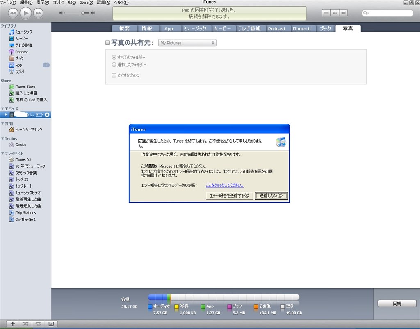Collapse the デバイス section
Viewport: 420px width, 329px height.
[2, 108]
